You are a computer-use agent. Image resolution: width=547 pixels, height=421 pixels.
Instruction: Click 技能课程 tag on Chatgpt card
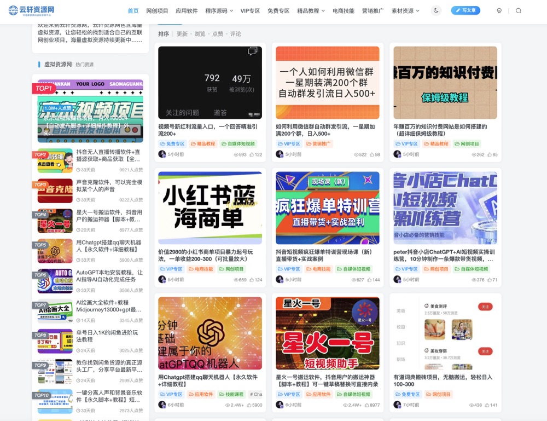tap(231, 395)
